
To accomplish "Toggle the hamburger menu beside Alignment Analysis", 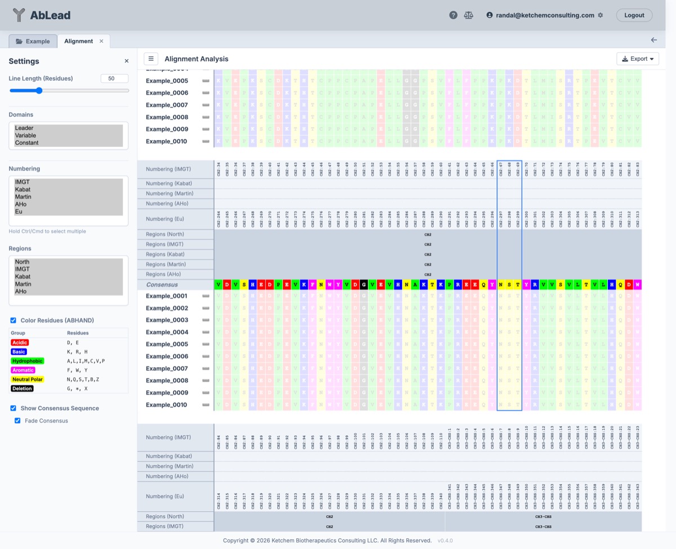I will coord(150,59).
